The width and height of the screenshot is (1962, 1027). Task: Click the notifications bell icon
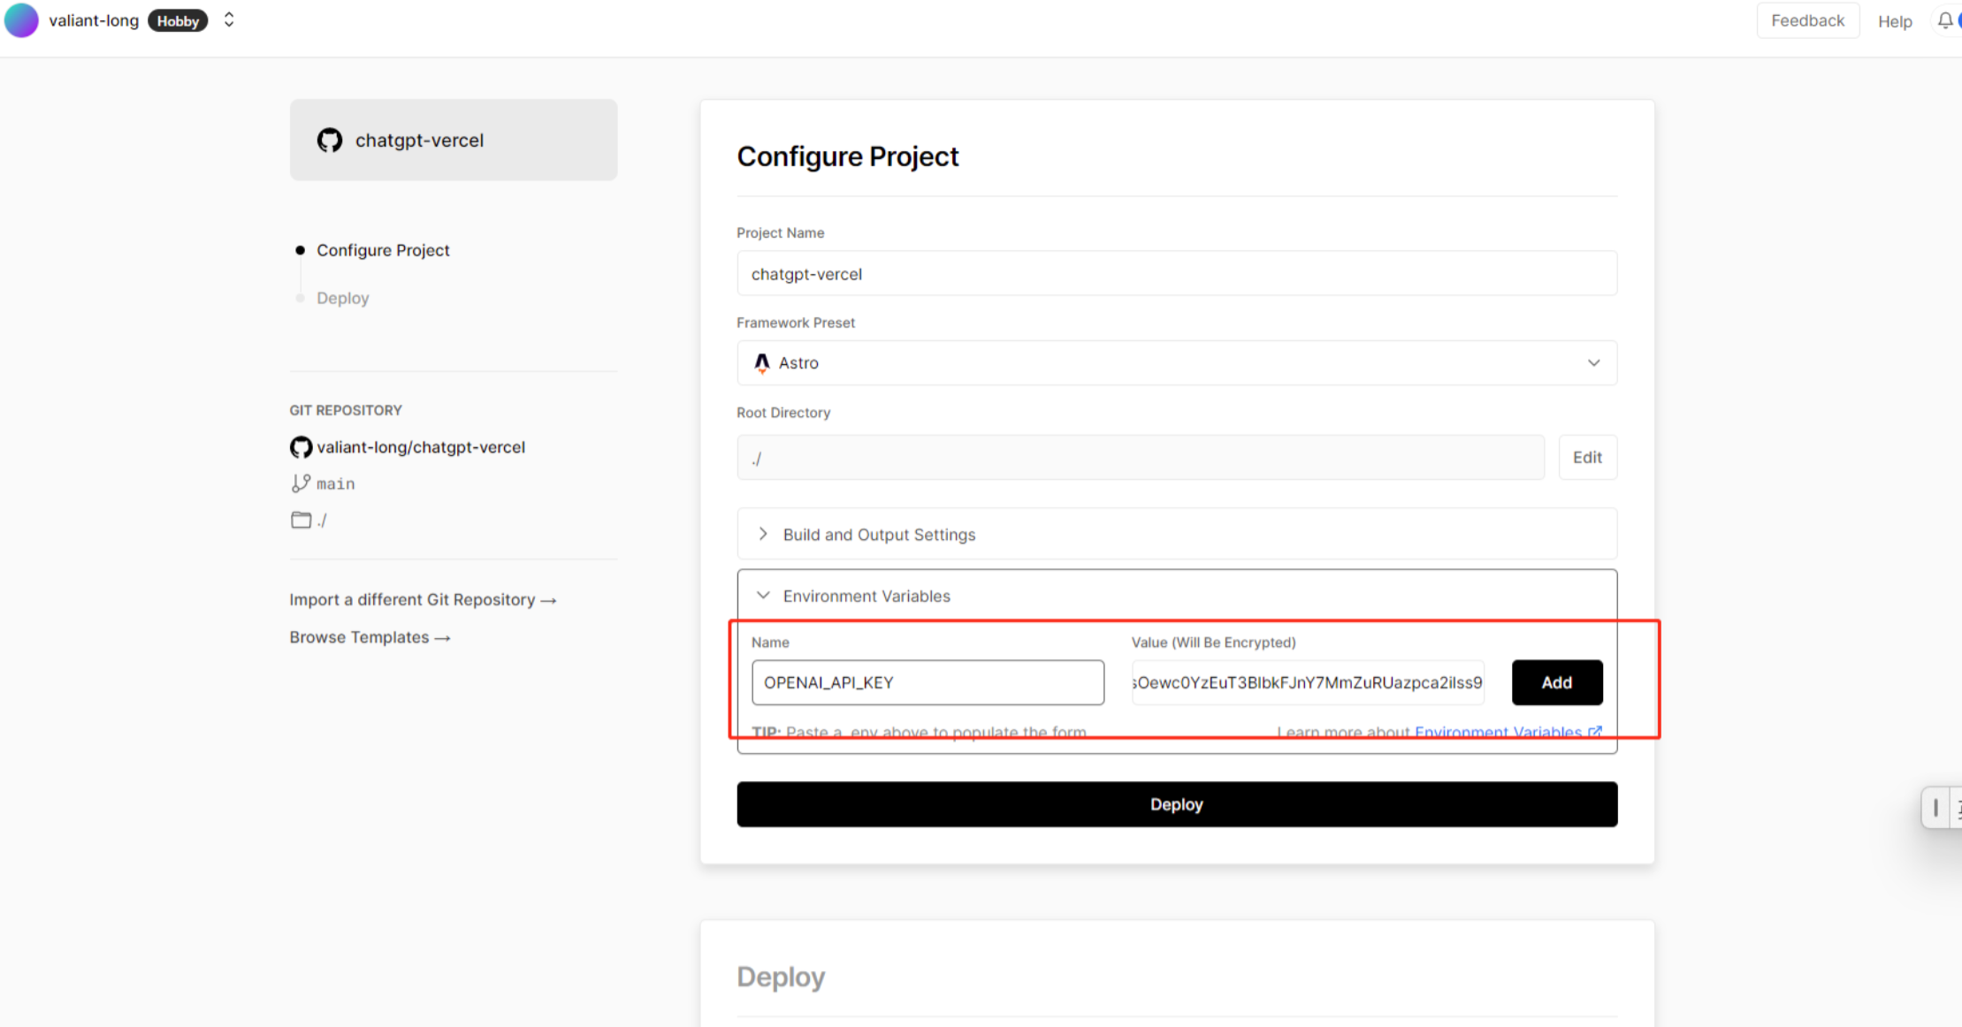(1944, 19)
